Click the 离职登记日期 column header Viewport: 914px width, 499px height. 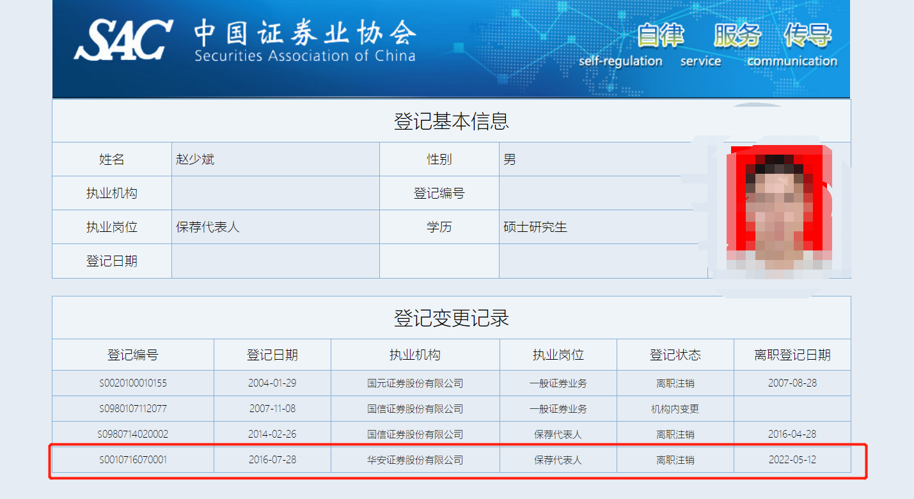point(792,355)
